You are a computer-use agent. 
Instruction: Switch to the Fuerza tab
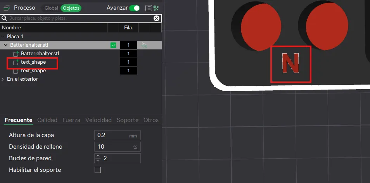point(71,120)
